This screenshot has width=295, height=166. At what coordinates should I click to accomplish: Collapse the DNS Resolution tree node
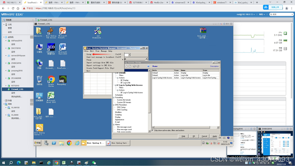click(x=114, y=105)
